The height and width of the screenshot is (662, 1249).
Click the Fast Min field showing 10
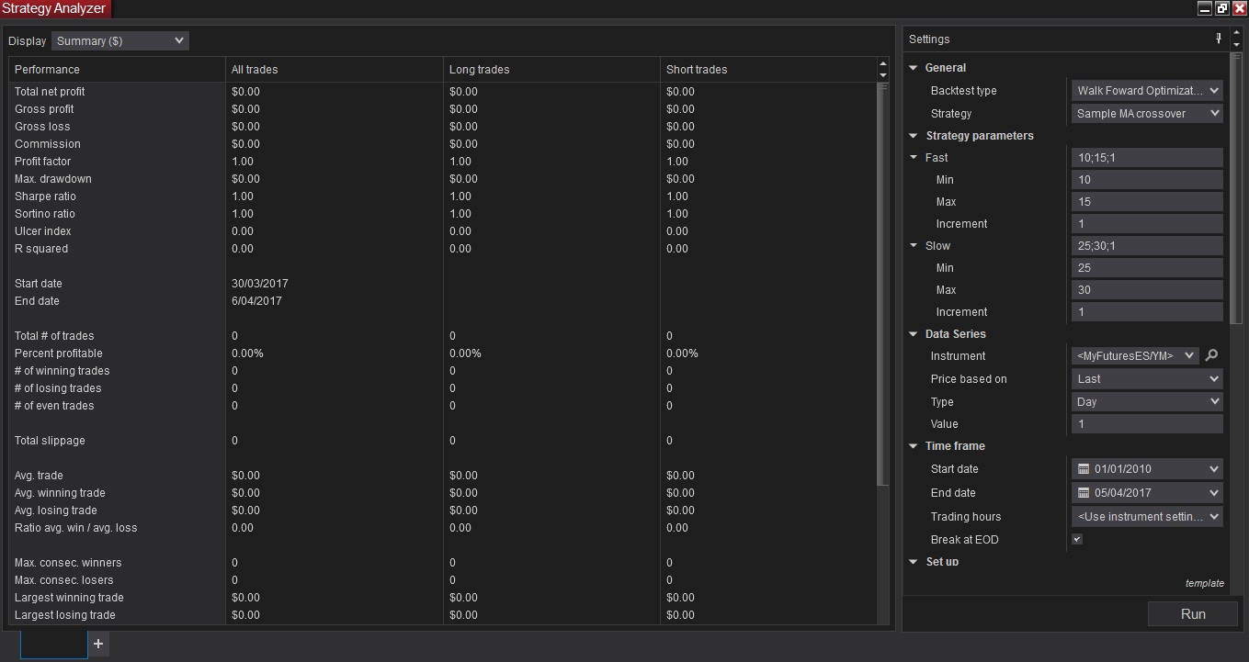point(1147,180)
